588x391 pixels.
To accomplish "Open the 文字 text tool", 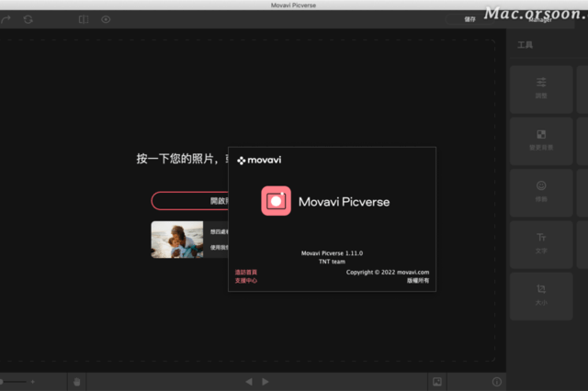I will (x=541, y=244).
